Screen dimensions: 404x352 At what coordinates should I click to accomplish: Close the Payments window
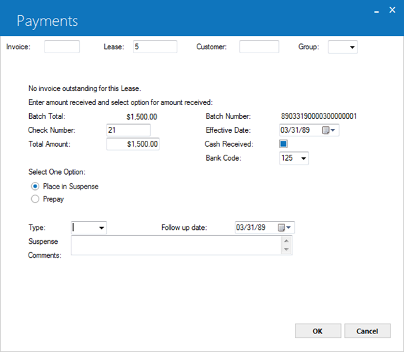(392, 10)
